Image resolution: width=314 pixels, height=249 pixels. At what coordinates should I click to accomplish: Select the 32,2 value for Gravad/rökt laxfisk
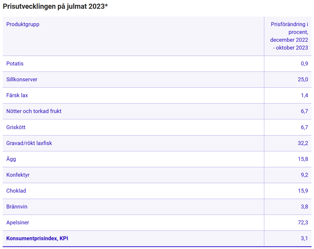[303, 143]
